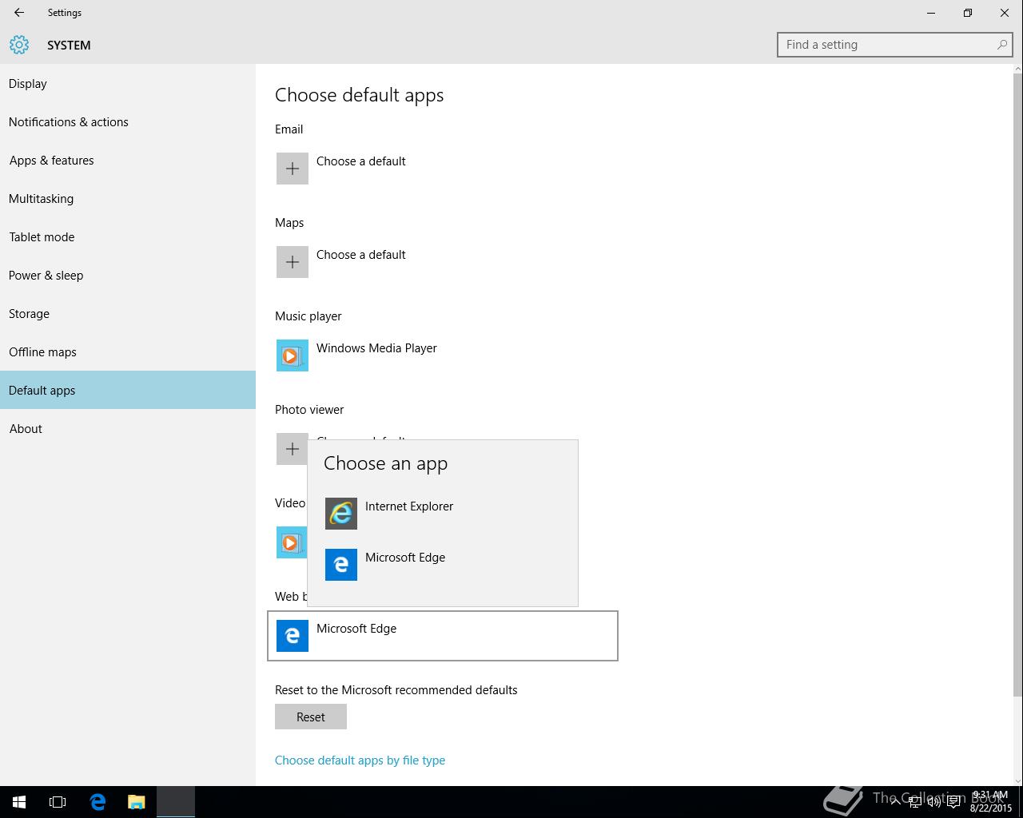Click the Find a setting search box

pyautogui.click(x=887, y=45)
